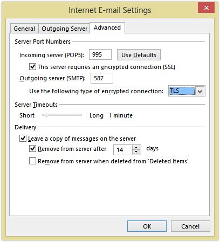Click the Server Timeouts slider thumb
Image resolution: width=220 pixels, height=242 pixels.
(x=46, y=115)
